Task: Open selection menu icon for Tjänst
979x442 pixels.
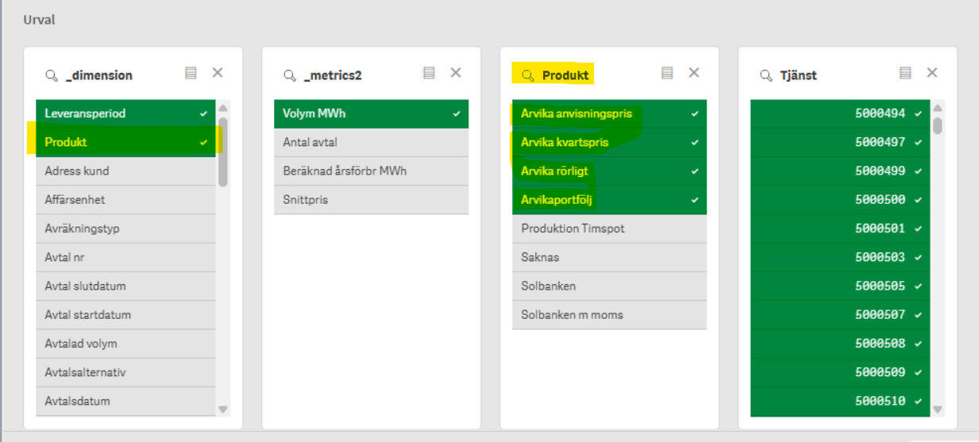Action: point(905,73)
